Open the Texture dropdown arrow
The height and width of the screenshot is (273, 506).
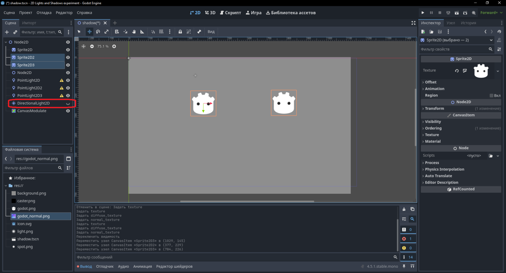(498, 71)
